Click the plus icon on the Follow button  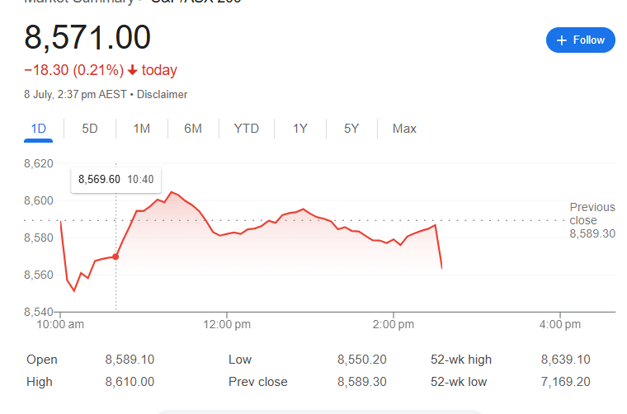562,40
